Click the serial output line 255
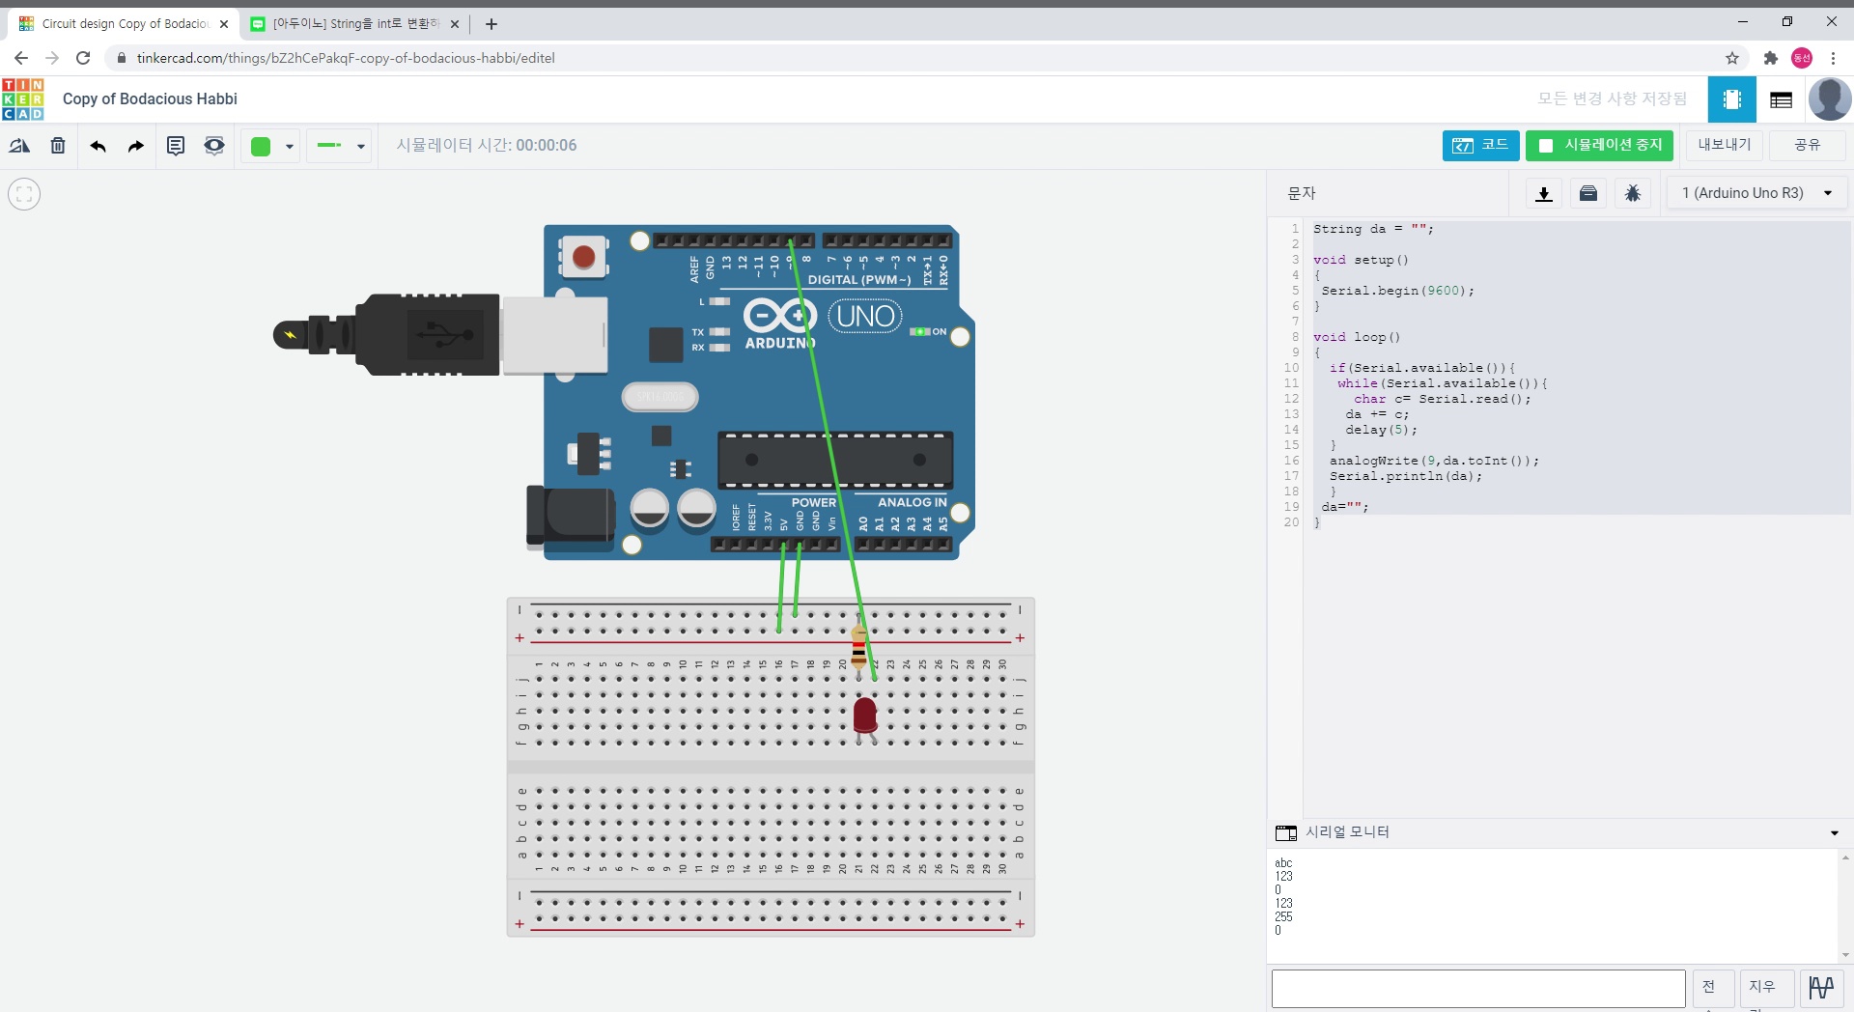The width and height of the screenshot is (1854, 1012). click(1283, 917)
